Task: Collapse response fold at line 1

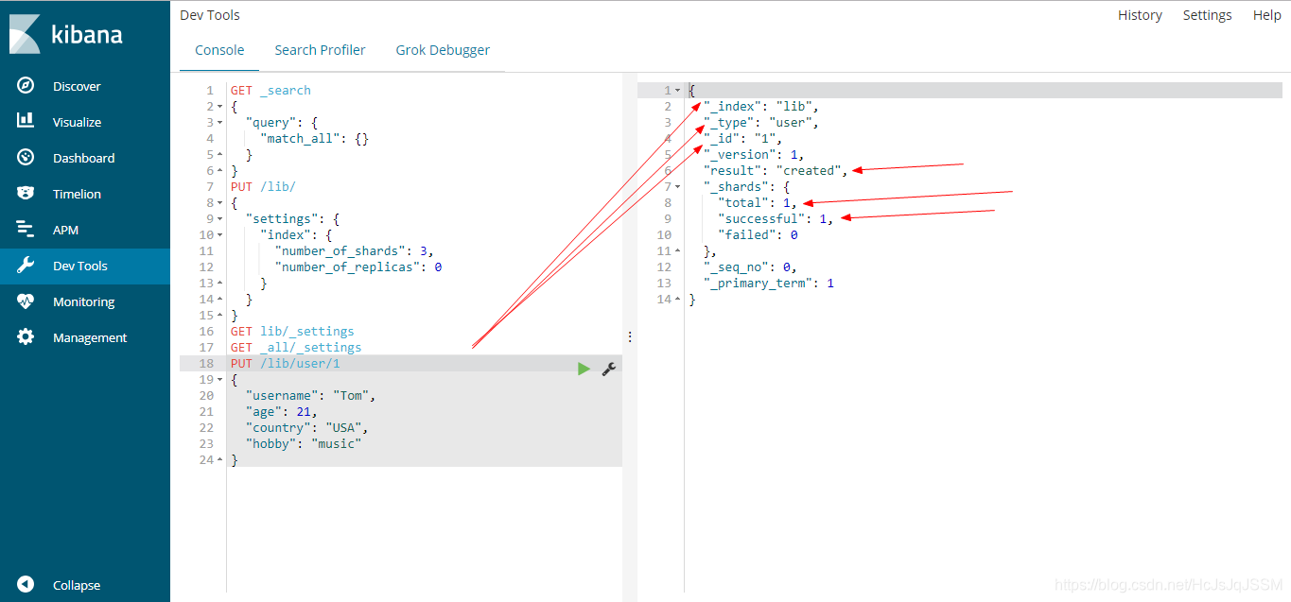Action: pos(678,91)
